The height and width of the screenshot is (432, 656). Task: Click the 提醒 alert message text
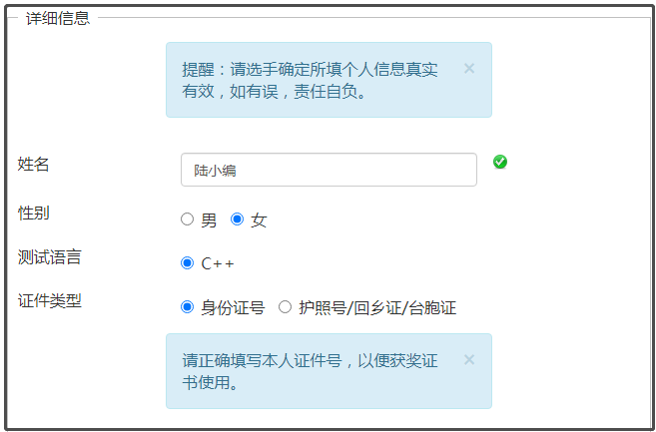[x=310, y=80]
